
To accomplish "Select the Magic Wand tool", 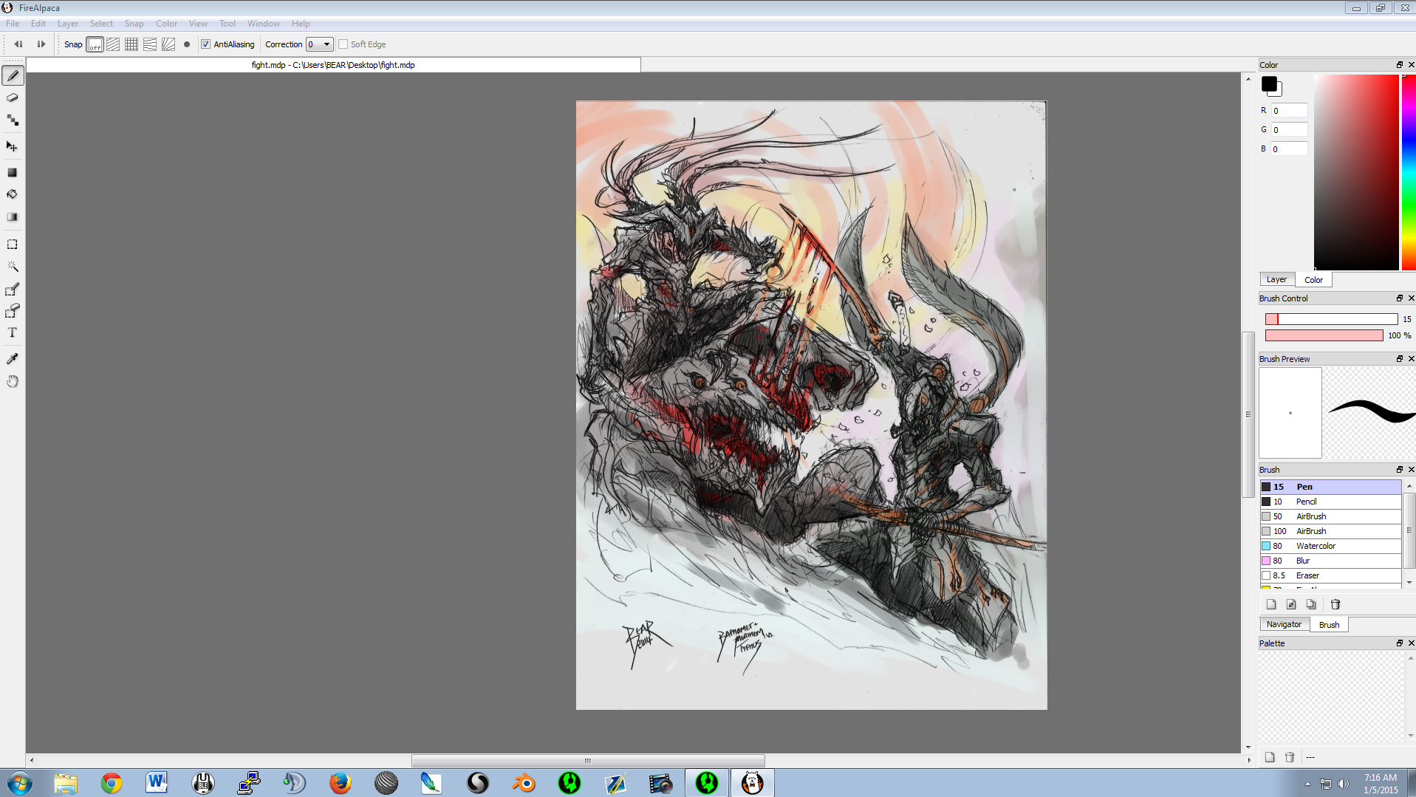I will click(13, 266).
